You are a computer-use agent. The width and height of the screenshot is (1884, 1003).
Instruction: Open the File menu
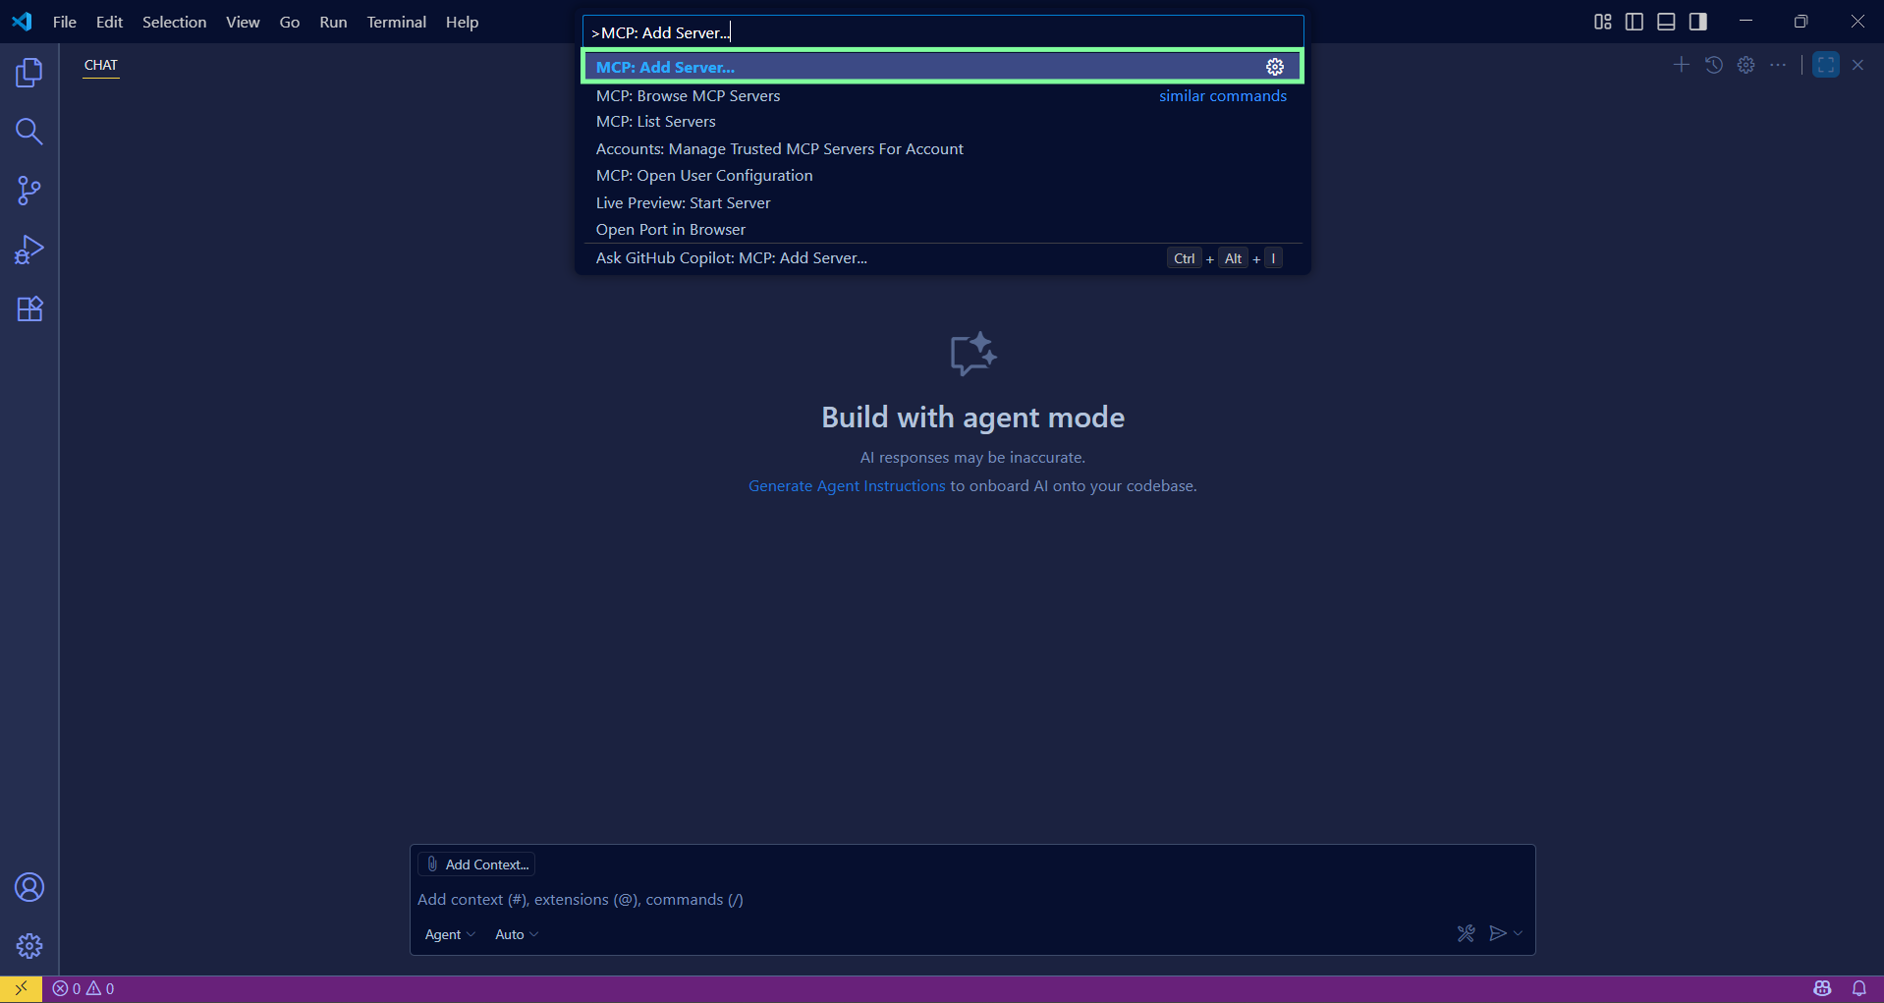(65, 22)
